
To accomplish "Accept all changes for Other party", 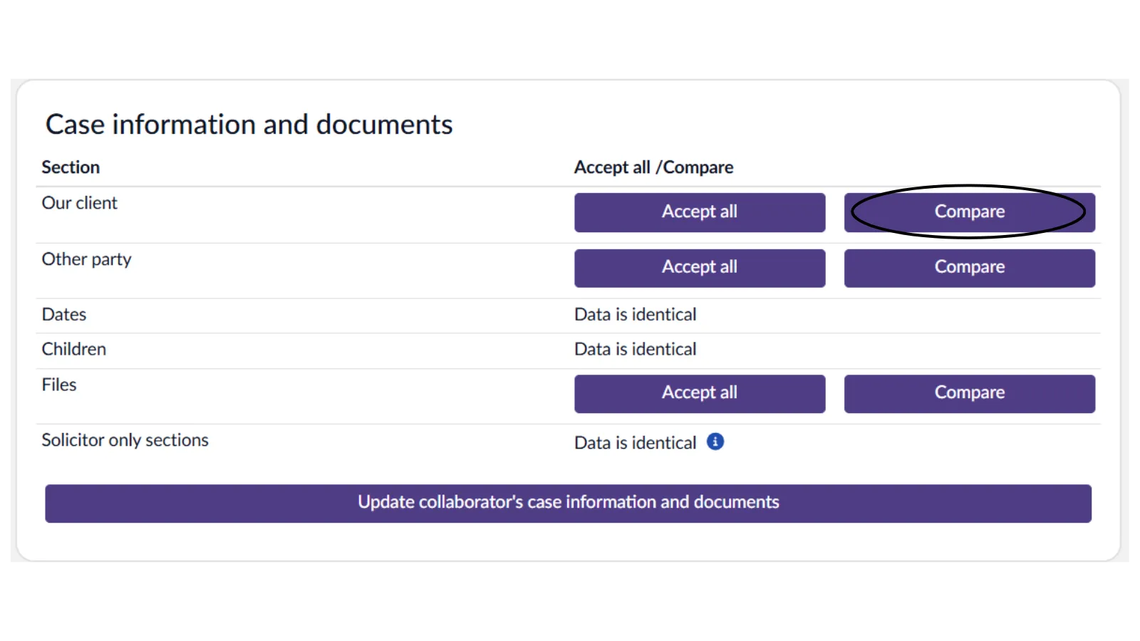I will [699, 268].
